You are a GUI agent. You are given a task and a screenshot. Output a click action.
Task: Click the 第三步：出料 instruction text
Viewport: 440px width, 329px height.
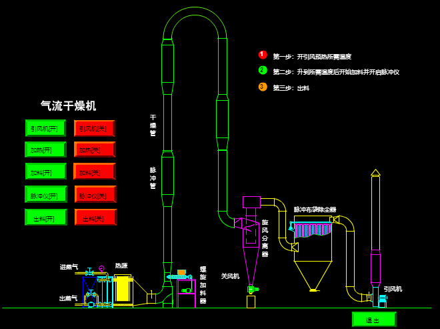coord(291,88)
